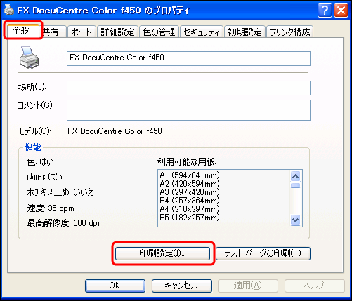This screenshot has height=301, width=352.
Task: Click into the 場所 input field
Action: click(188, 88)
